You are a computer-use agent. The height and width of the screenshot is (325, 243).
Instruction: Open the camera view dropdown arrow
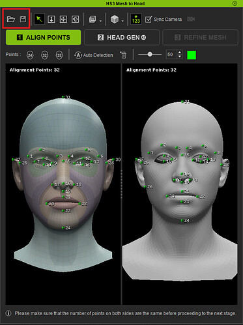[100, 21]
